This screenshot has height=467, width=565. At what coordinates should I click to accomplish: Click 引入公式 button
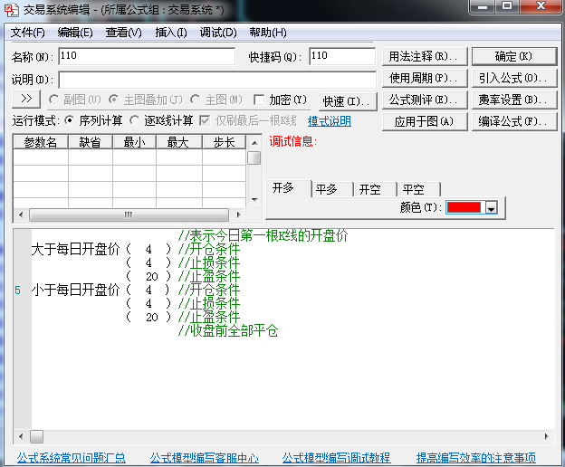[513, 78]
